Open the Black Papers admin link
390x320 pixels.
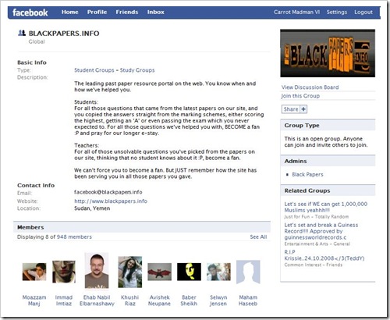pos(307,174)
